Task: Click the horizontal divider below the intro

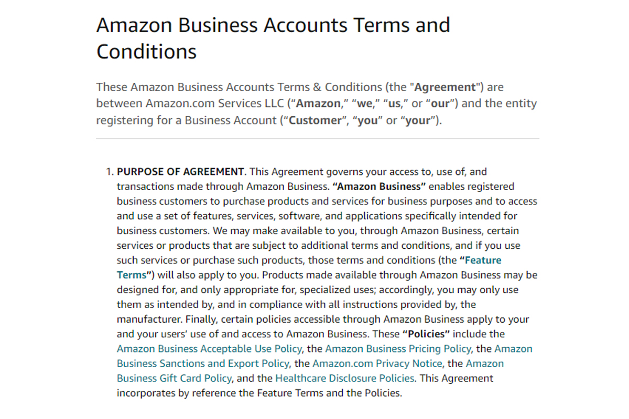Action: [x=318, y=139]
